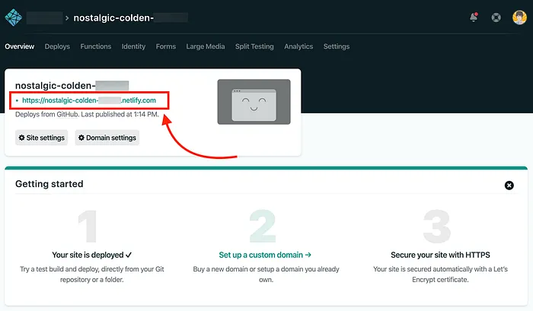The width and height of the screenshot is (533, 311).
Task: Go to the Large Media tab
Action: pos(206,46)
